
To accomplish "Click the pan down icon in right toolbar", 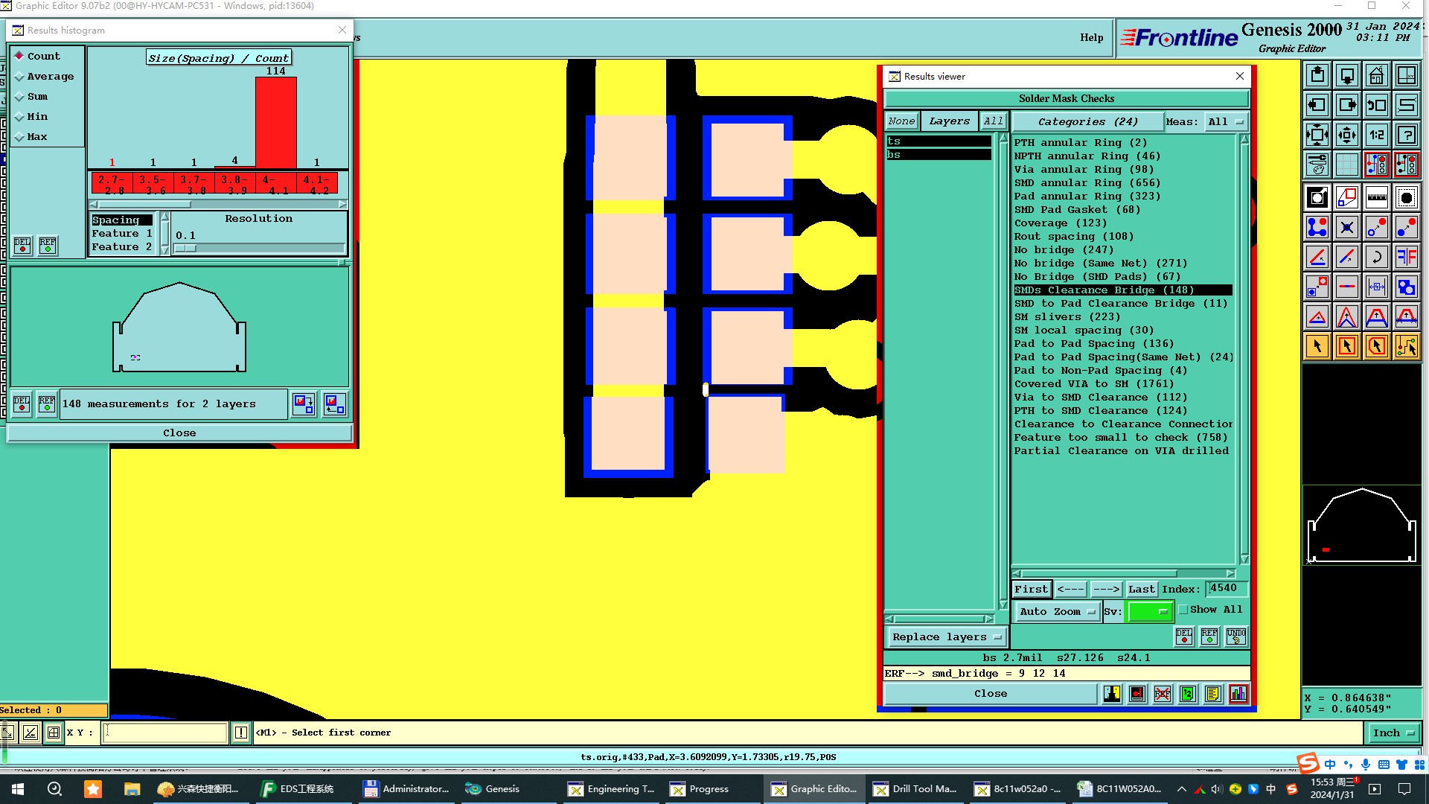I will 1346,75.
